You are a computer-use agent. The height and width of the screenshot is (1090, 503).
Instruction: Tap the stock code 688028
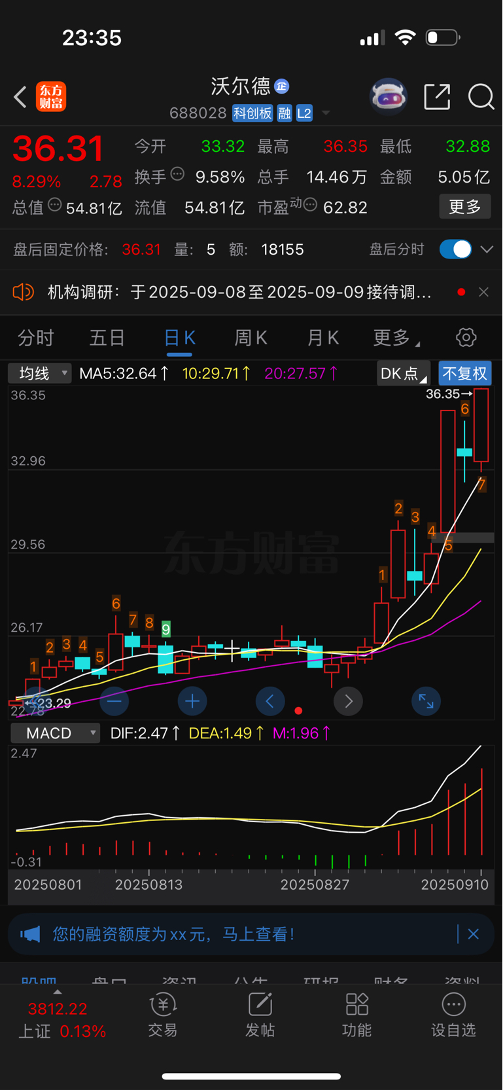coord(198,113)
